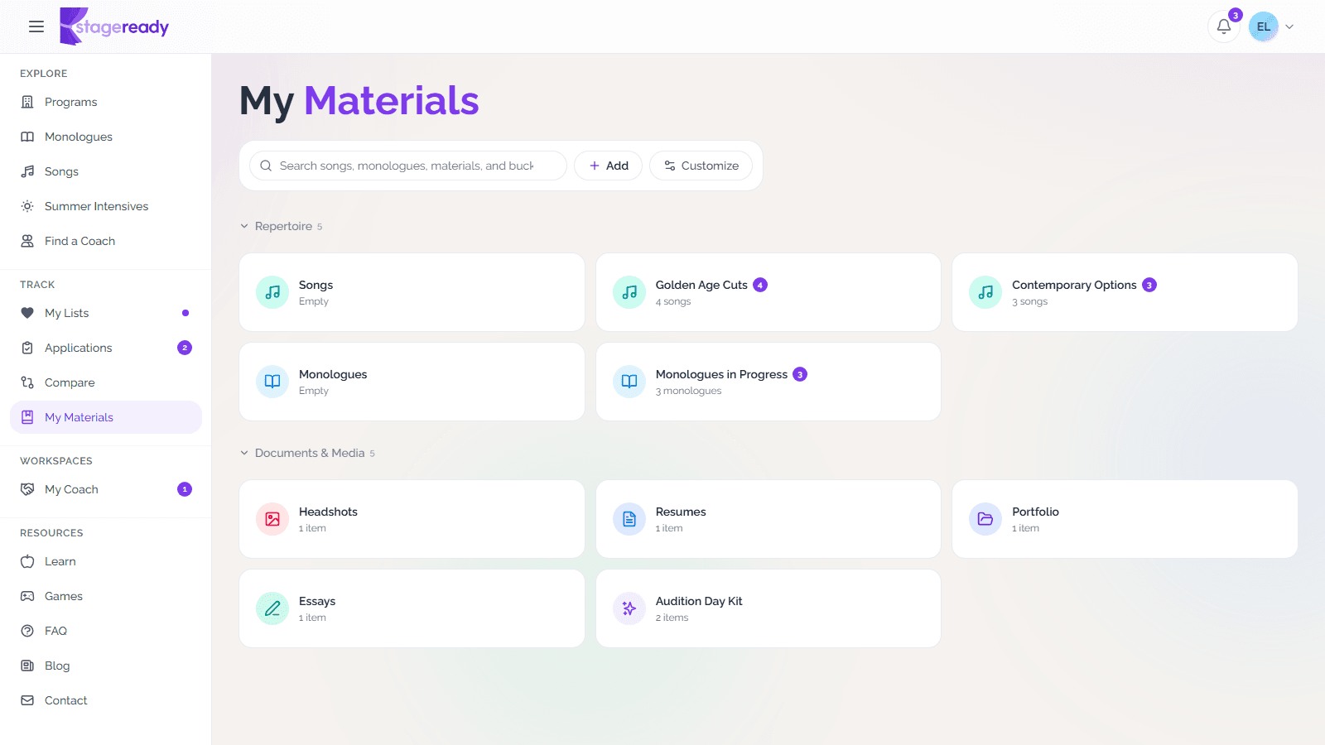Click the Audition Day Kit title
The image size is (1325, 745).
(x=699, y=601)
